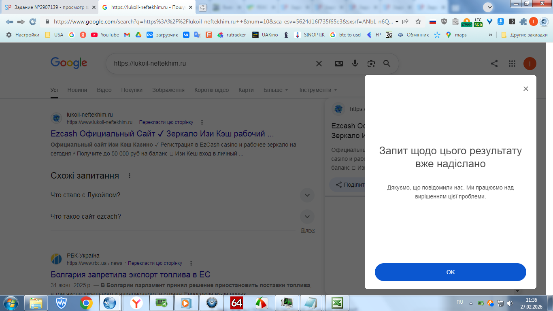The width and height of the screenshot is (553, 311).
Task: Select the Короткі відео search tab
Action: click(x=211, y=90)
